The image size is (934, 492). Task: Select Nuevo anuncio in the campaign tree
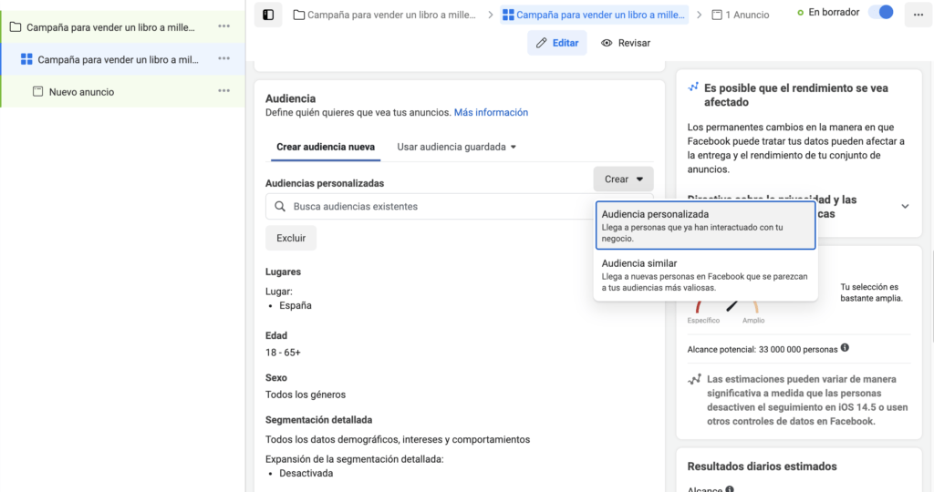coord(81,92)
